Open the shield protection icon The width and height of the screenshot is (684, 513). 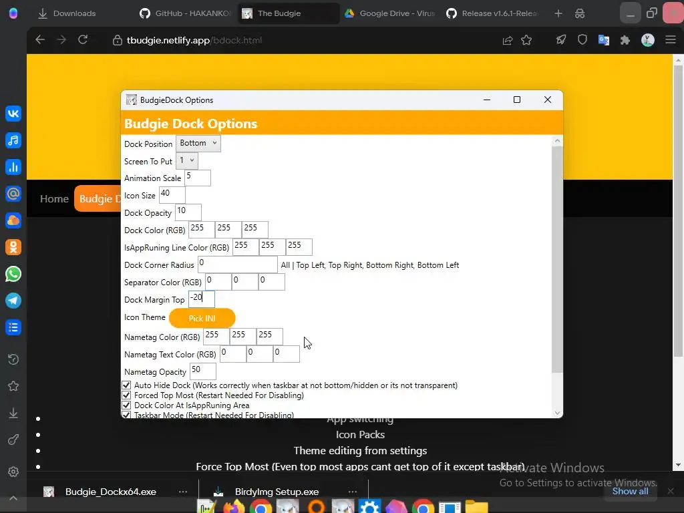click(582, 40)
